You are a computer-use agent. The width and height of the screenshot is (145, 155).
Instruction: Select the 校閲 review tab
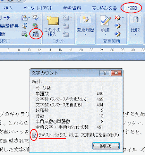[132, 8]
